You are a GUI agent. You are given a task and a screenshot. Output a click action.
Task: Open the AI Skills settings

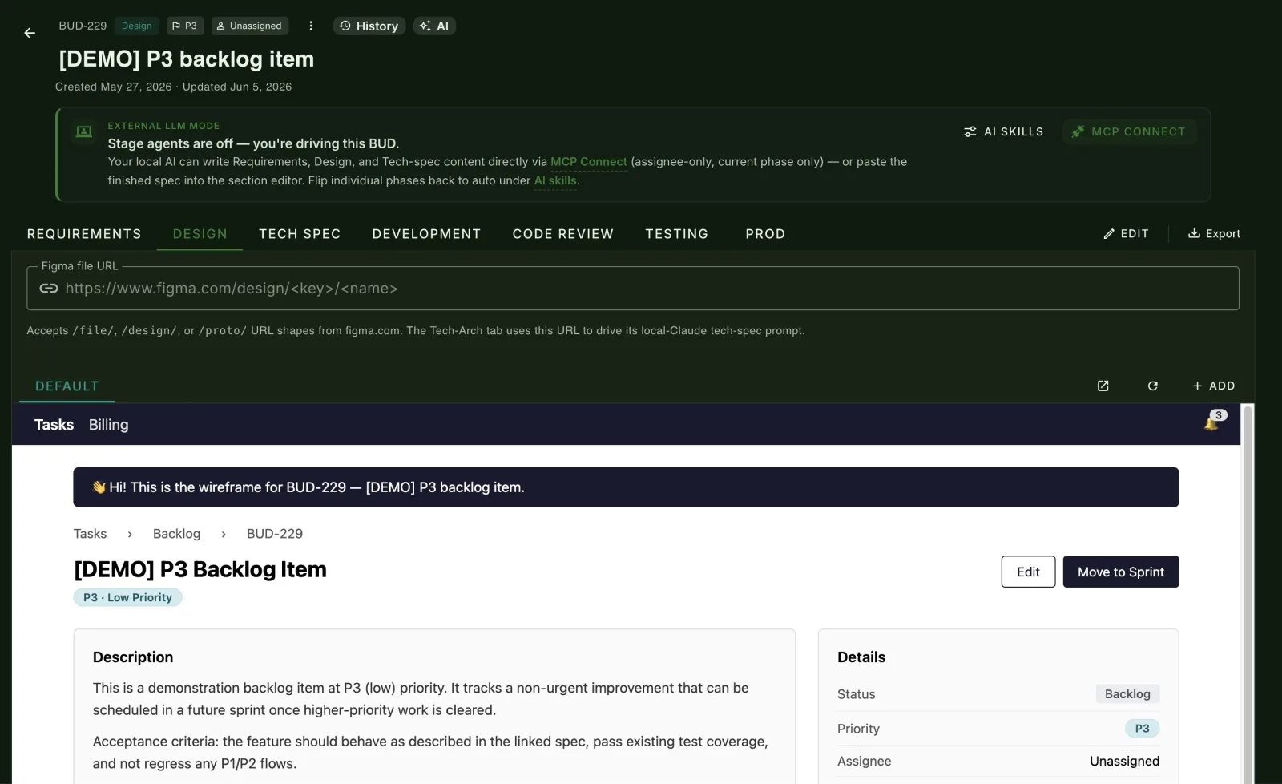tap(1003, 131)
